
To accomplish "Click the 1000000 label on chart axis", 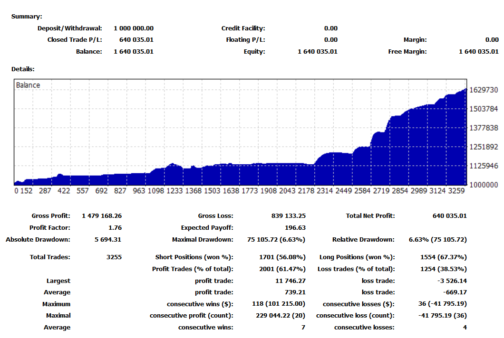I will (x=483, y=185).
